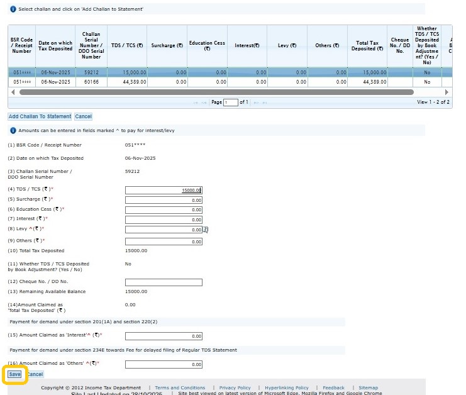
Task: Go to first page of challan grid
Action: [196, 102]
